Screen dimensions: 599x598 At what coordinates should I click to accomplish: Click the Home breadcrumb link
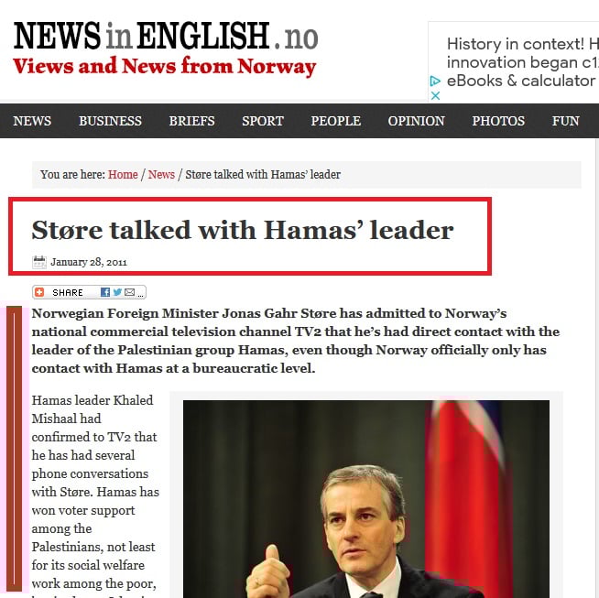(123, 175)
